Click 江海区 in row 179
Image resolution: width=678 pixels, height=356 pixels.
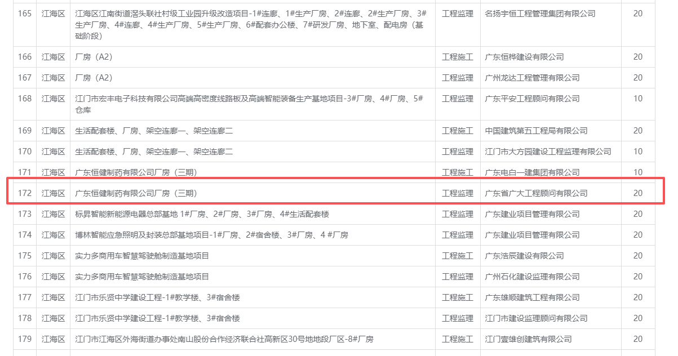pos(54,339)
